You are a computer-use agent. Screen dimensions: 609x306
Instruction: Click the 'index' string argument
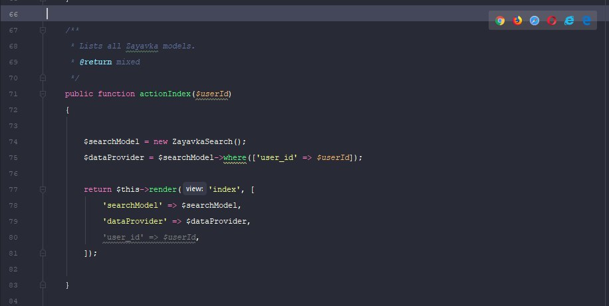click(x=225, y=189)
